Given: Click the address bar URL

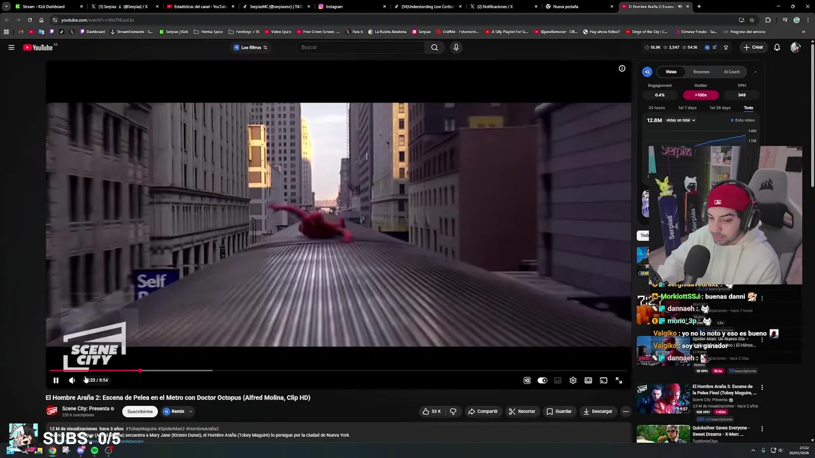Looking at the screenshot, I should pyautogui.click(x=97, y=20).
